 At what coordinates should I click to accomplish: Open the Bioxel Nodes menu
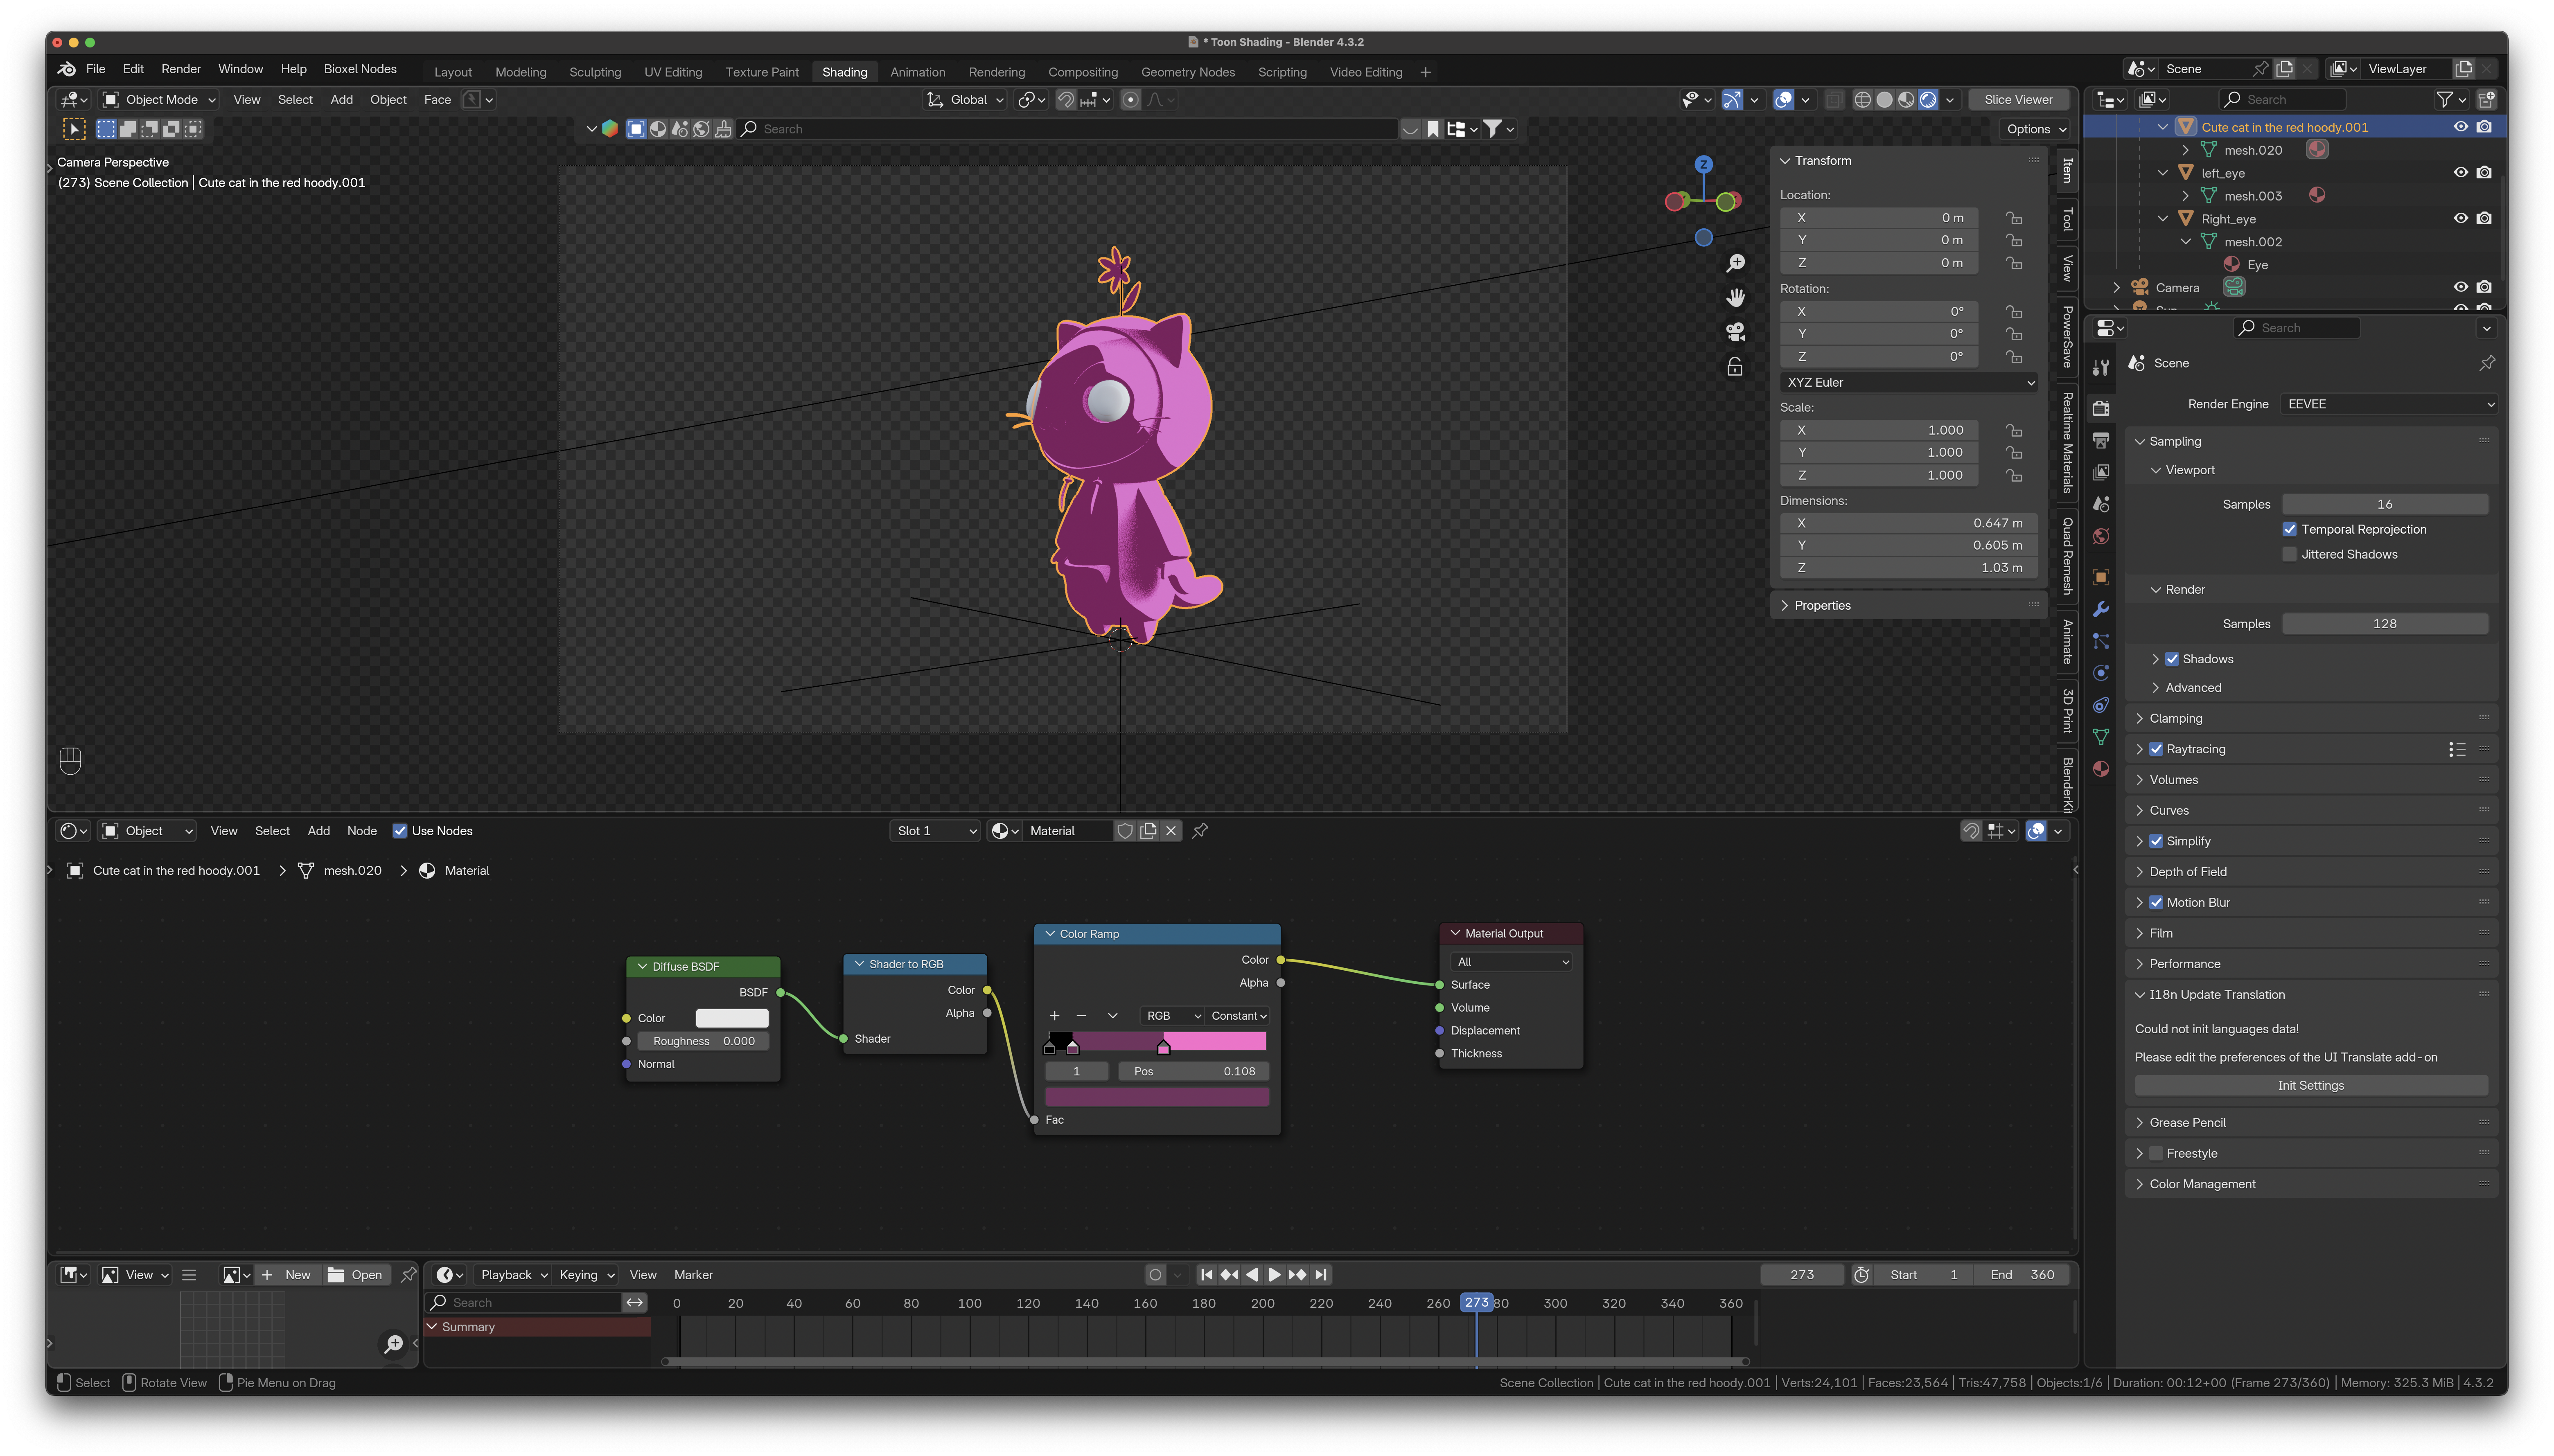[x=360, y=69]
